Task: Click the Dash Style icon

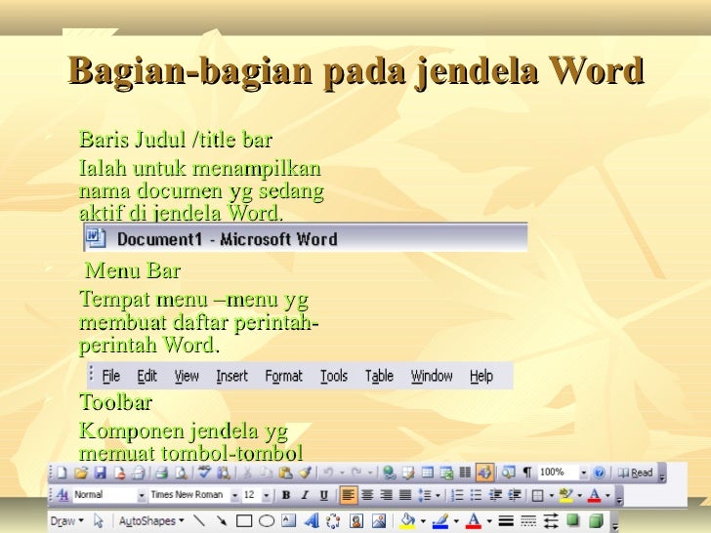Action: [x=528, y=521]
